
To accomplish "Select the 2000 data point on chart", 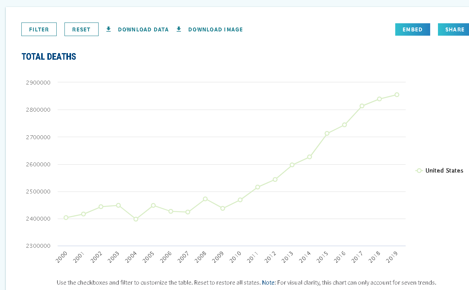I will (66, 218).
